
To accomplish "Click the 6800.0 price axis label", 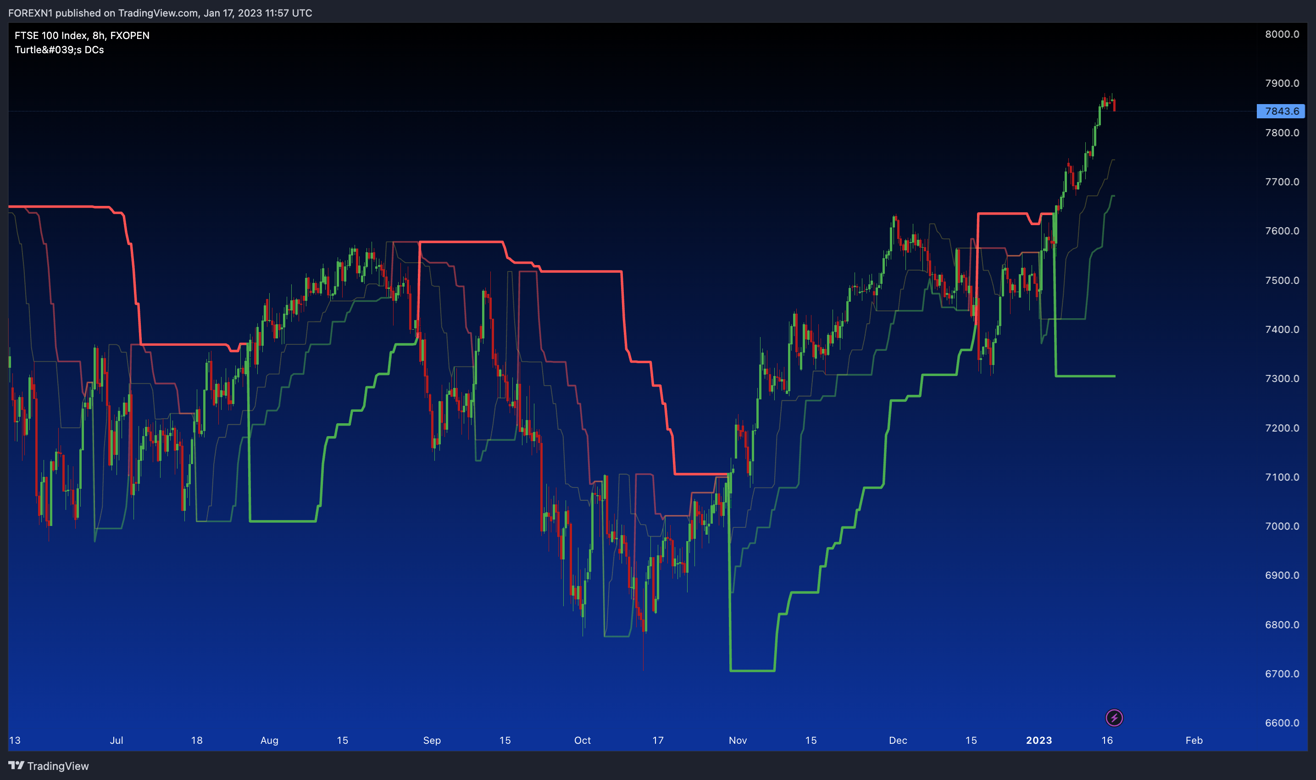I will pyautogui.click(x=1282, y=625).
